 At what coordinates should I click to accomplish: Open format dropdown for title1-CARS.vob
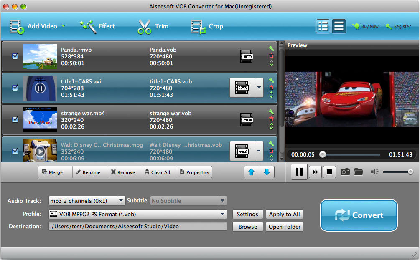259,88
